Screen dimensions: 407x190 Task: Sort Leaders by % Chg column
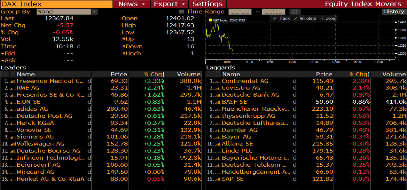click(x=154, y=74)
